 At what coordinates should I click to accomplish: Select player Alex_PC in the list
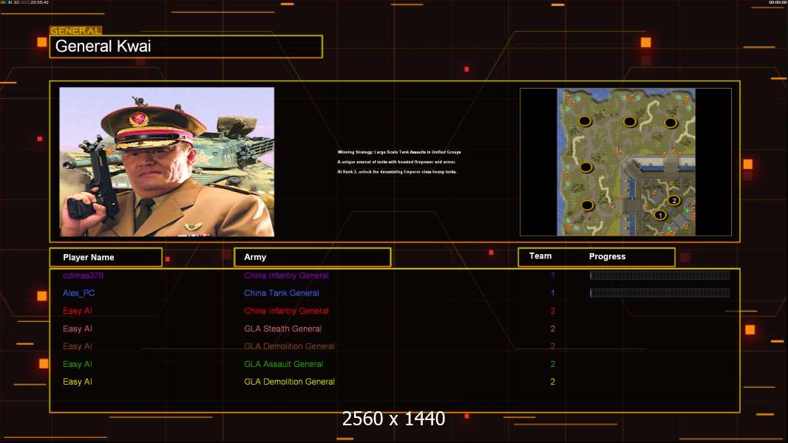point(78,293)
